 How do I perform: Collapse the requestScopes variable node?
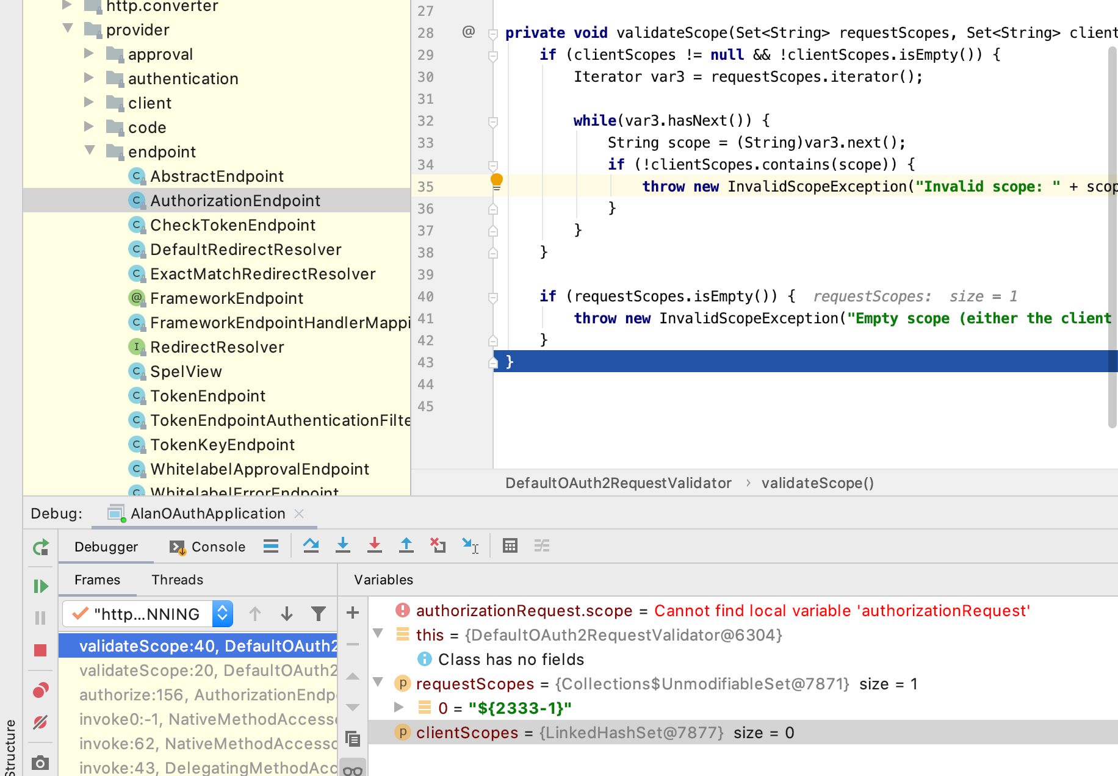(x=378, y=683)
